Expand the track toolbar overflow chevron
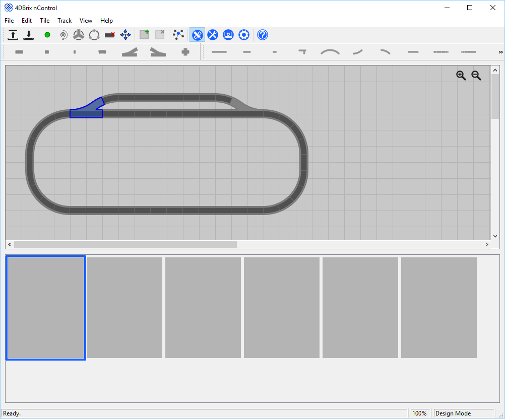The image size is (505, 419). [x=500, y=52]
